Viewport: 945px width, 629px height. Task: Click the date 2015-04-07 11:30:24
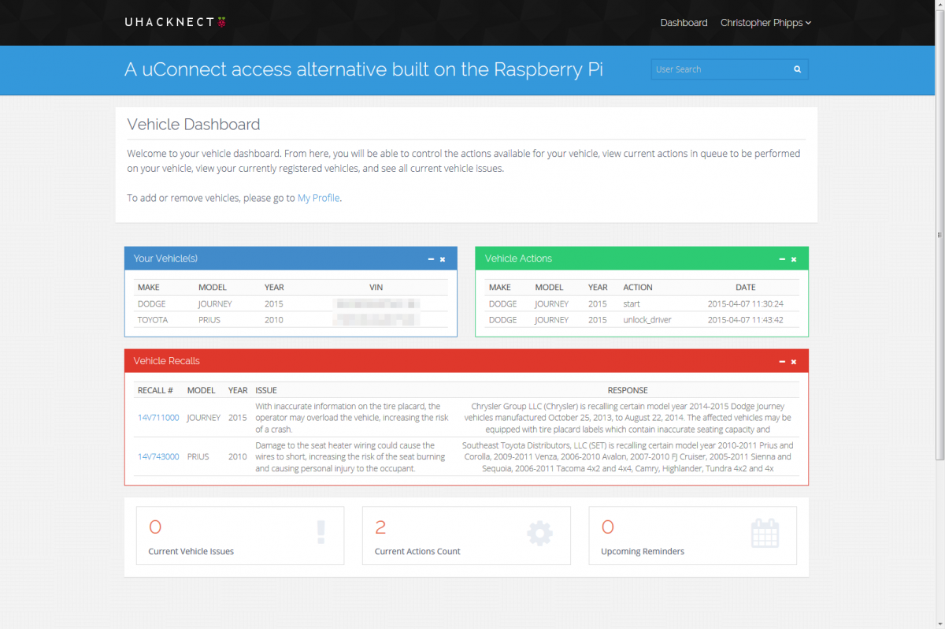(x=746, y=303)
